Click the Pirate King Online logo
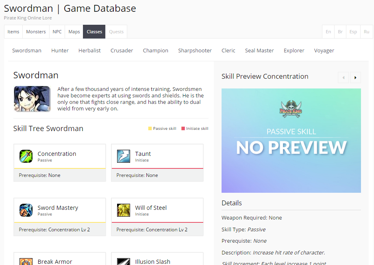This screenshot has width=374, height=265. coord(291,109)
